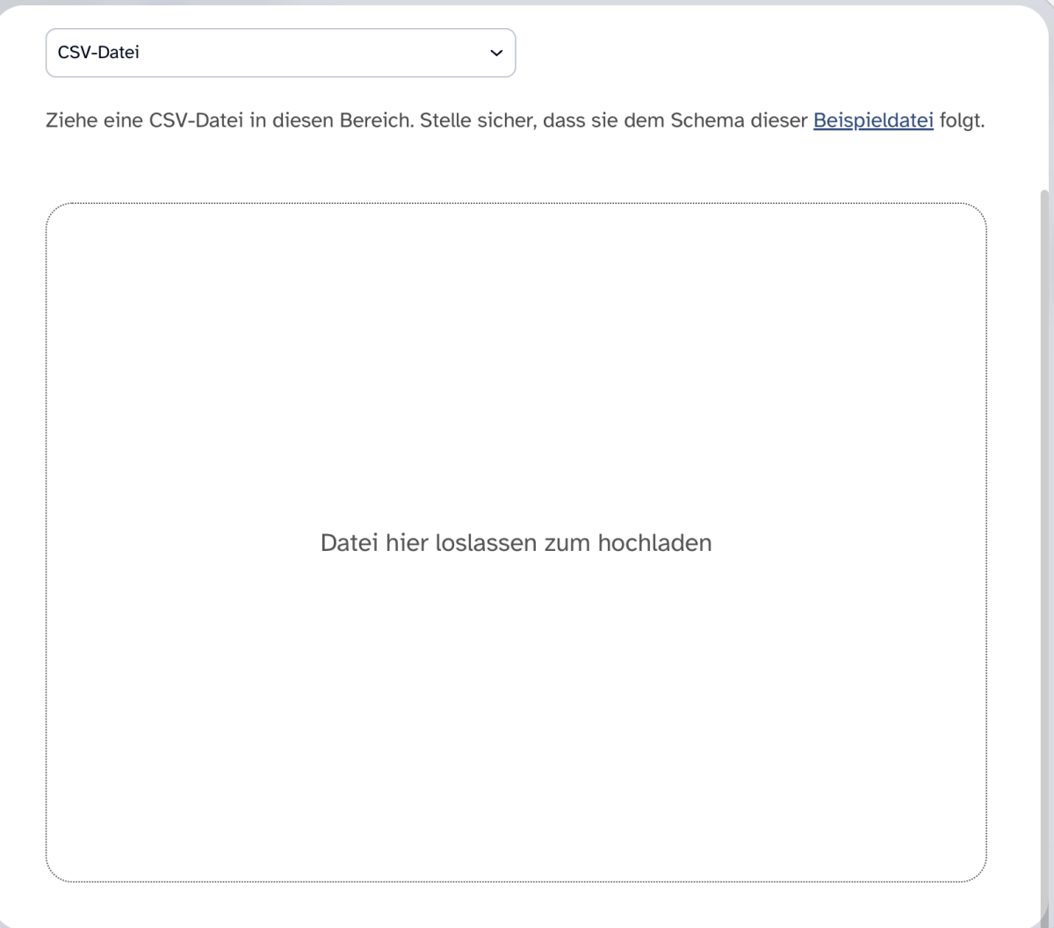1054x928 pixels.
Task: Select the 'CSV-Datei' label inside the combo box
Action: click(x=98, y=53)
